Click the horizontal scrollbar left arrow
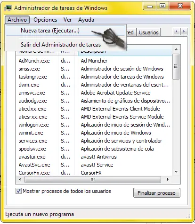Image resolution: width=195 pixels, height=224 pixels. [20, 179]
